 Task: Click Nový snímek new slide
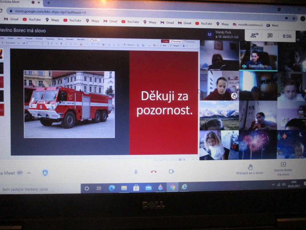point(9,43)
